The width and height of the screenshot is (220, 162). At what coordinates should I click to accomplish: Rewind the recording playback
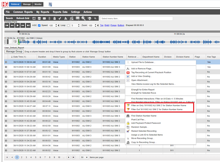tap(12, 25)
